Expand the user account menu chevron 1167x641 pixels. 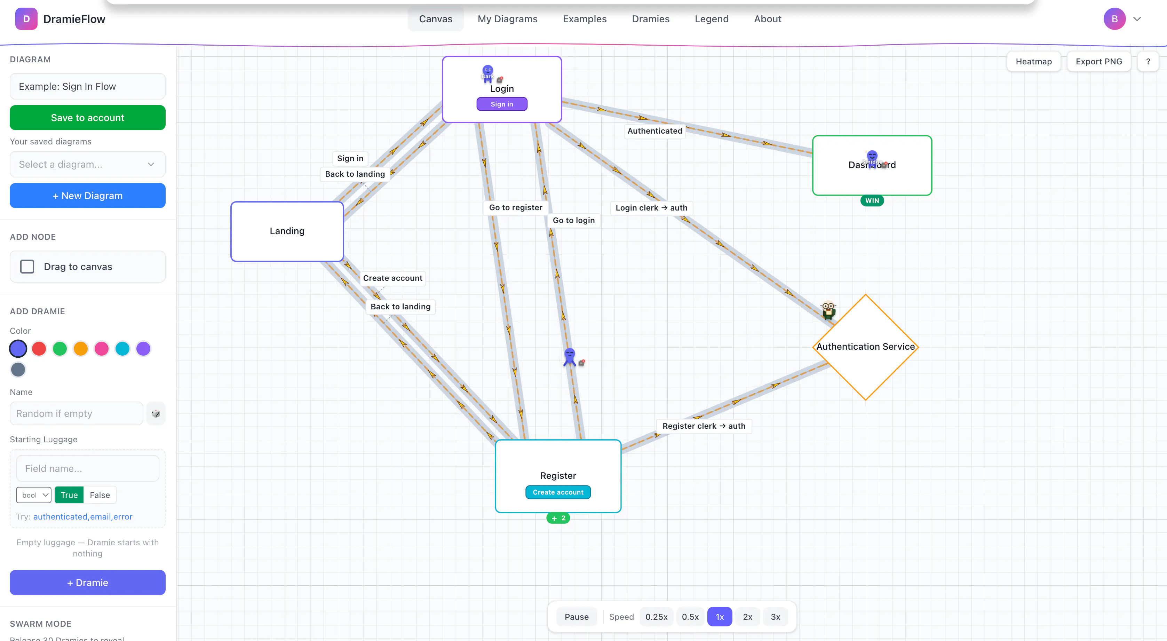point(1137,19)
